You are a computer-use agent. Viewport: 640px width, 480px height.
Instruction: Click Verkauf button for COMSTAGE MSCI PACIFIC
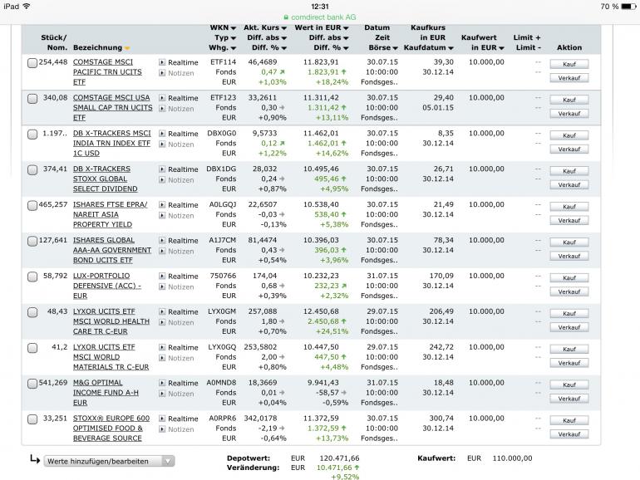pos(569,78)
